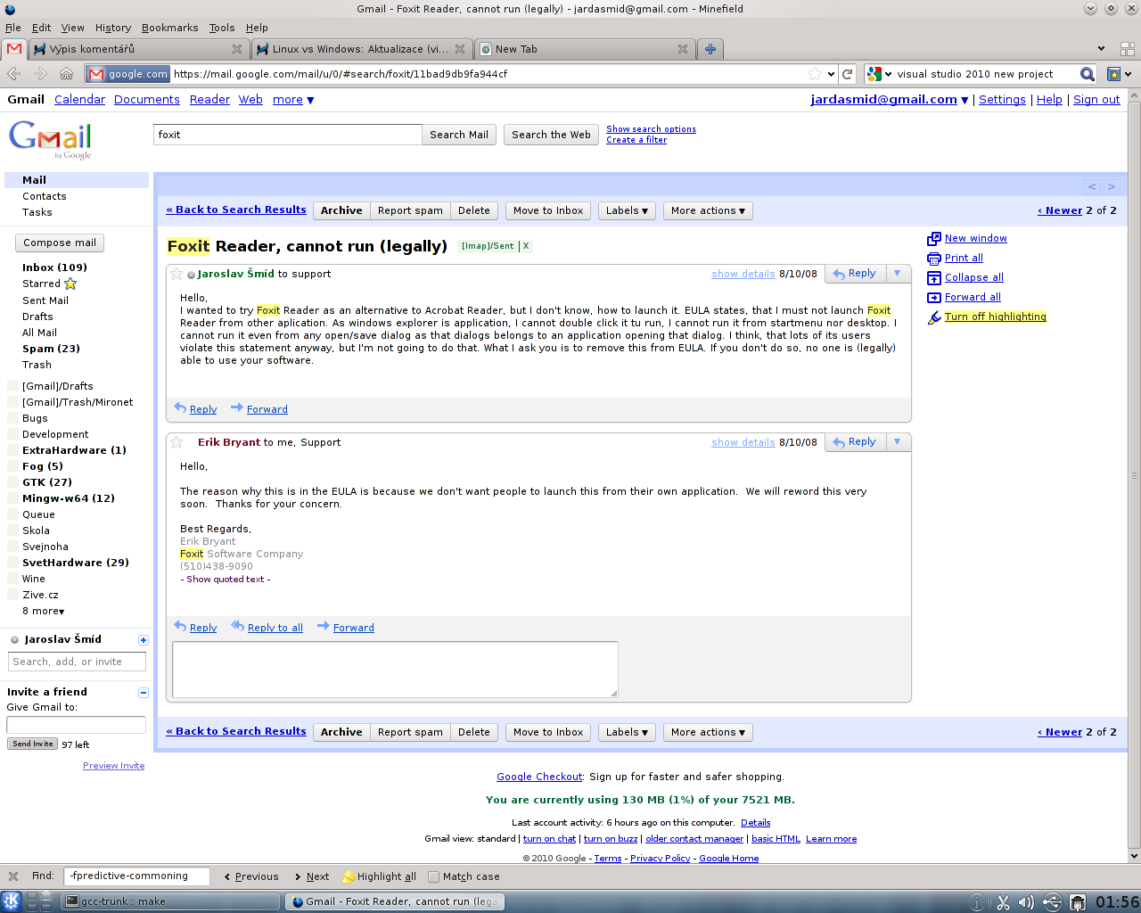Click the browser forward arrow icon

(40, 74)
